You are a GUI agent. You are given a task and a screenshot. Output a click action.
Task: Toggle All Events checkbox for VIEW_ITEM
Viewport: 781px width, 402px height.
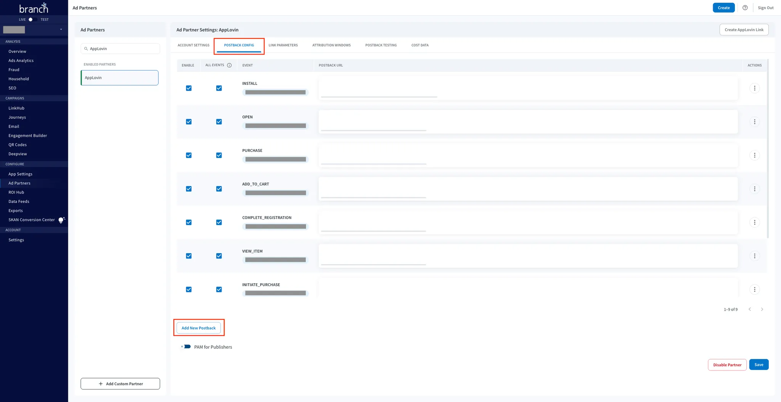pyautogui.click(x=219, y=256)
